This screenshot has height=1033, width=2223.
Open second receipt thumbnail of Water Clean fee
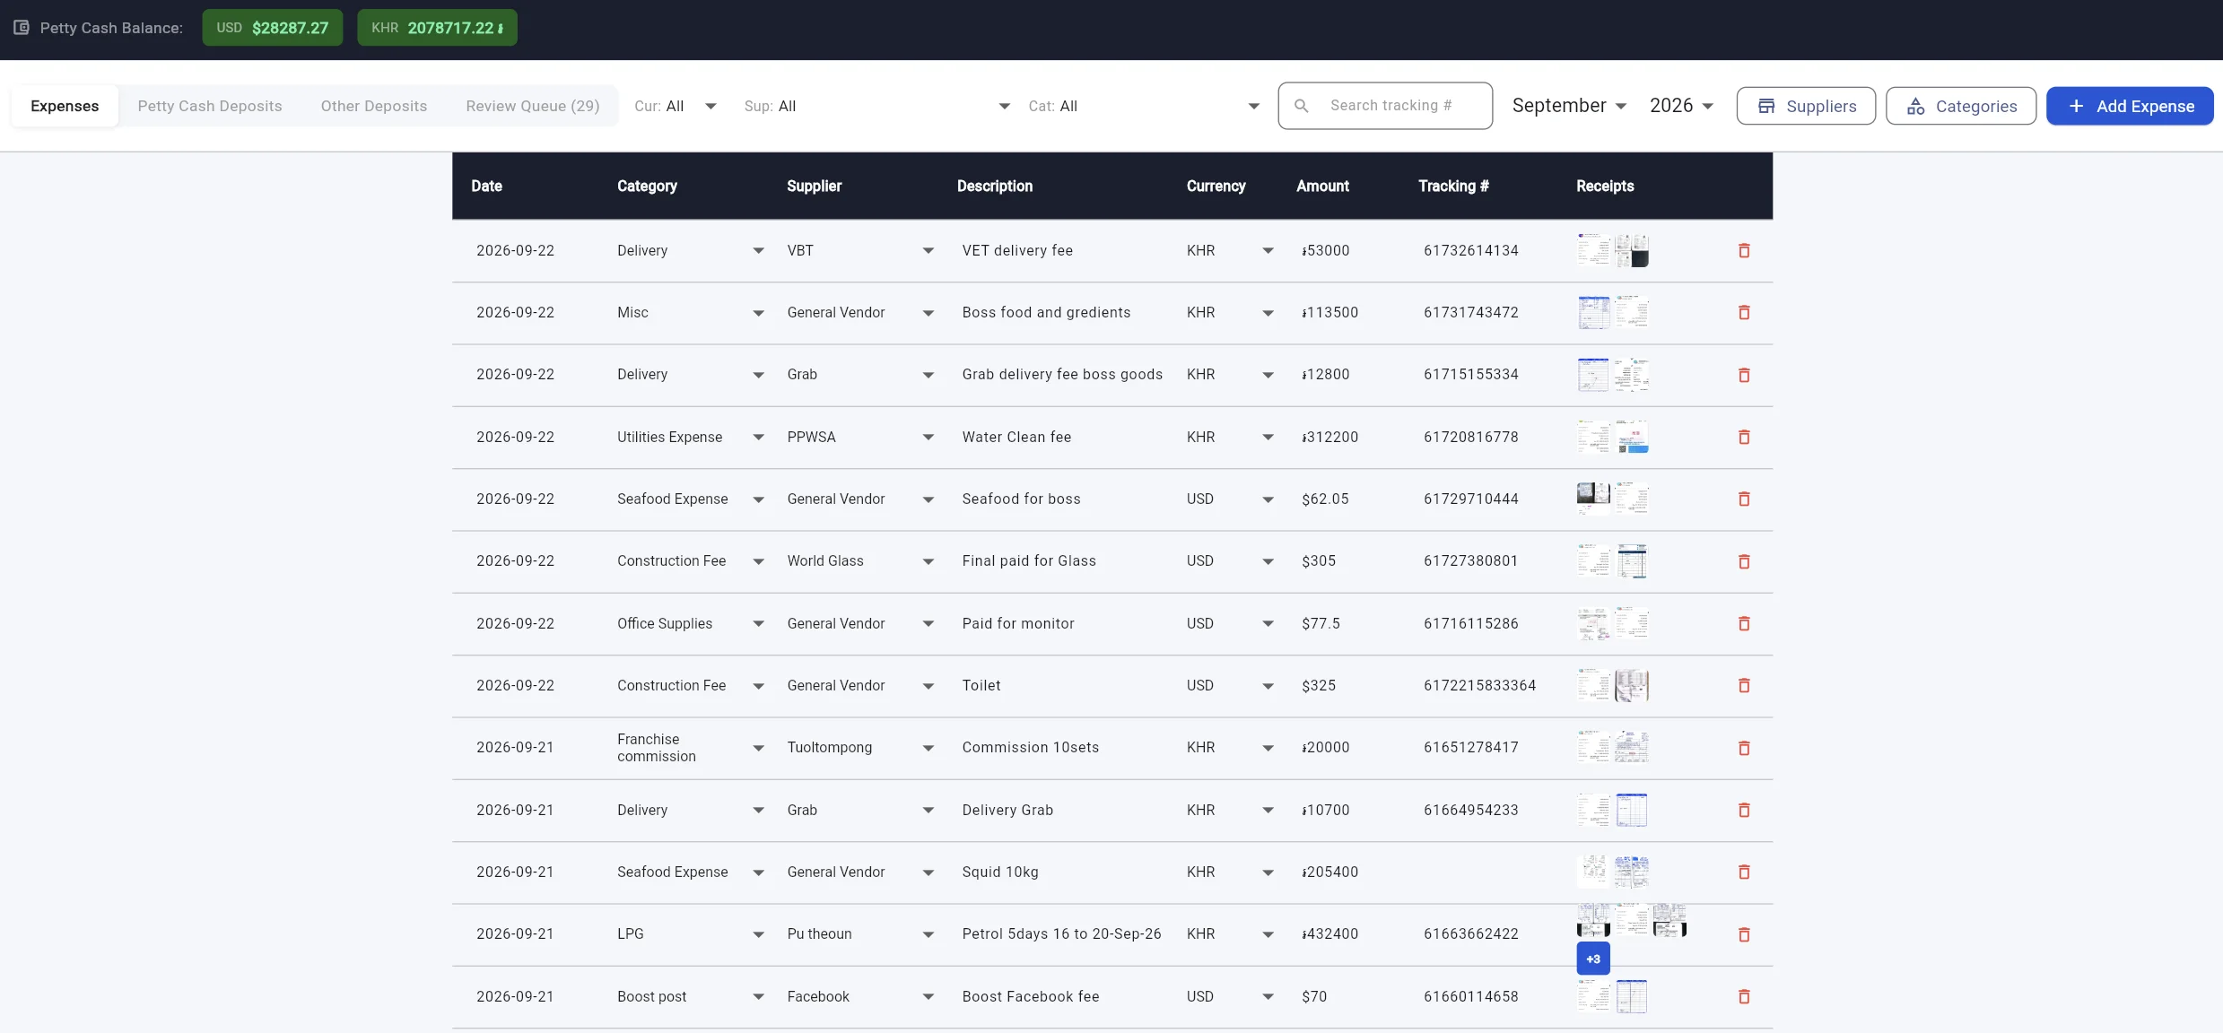point(1632,437)
